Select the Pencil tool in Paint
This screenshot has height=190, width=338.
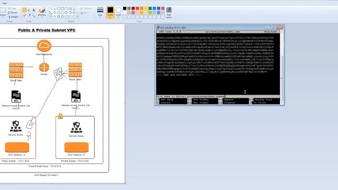coord(24,10)
